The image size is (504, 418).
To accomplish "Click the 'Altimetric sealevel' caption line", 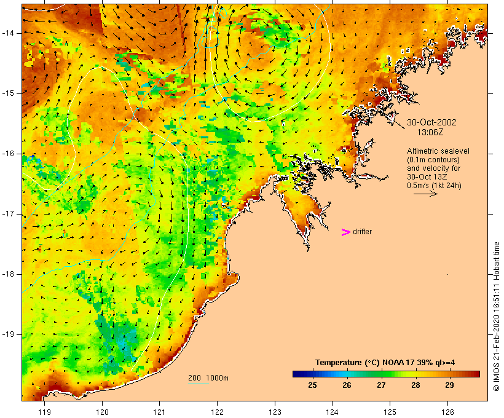I will 438,151.
